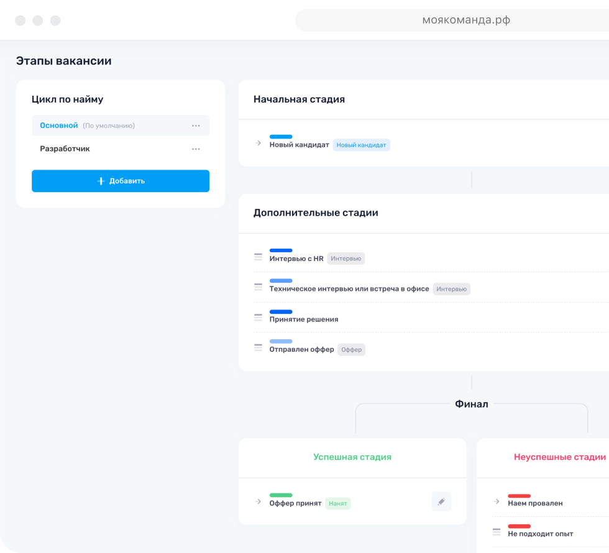Click the Отправлен оффер stage name
This screenshot has height=553, width=609.
(302, 349)
